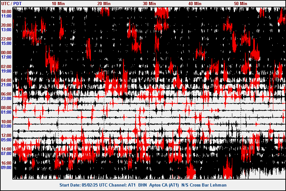Click the 05:00 PDT time label
286x191 pixels.
(6, 140)
